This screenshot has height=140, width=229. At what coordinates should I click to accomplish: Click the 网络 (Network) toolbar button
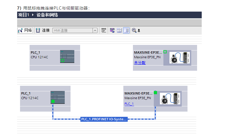click(25, 30)
